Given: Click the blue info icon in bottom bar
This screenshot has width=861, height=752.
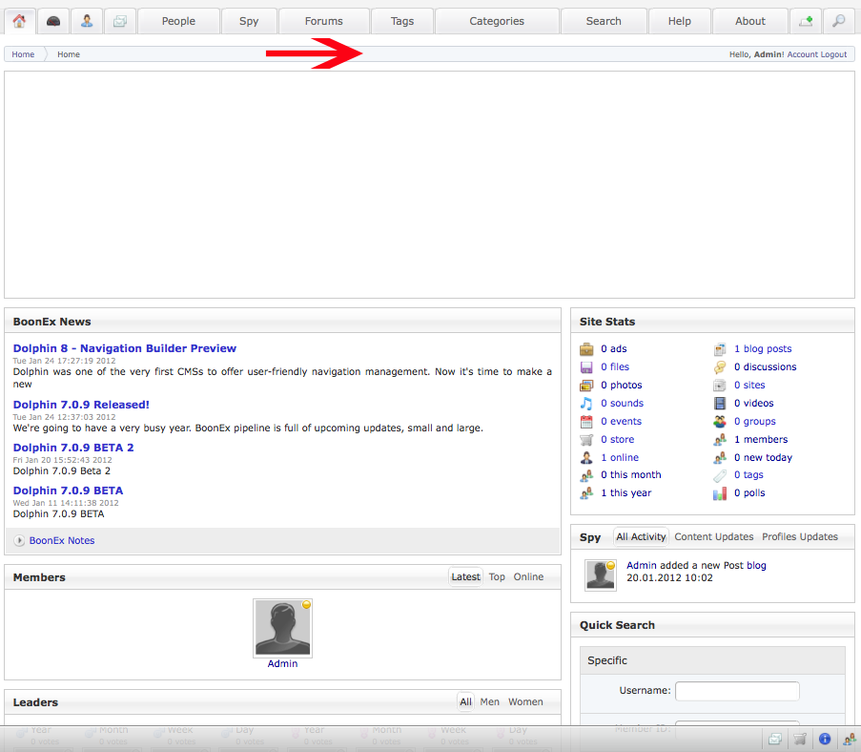Looking at the screenshot, I should coord(825,739).
